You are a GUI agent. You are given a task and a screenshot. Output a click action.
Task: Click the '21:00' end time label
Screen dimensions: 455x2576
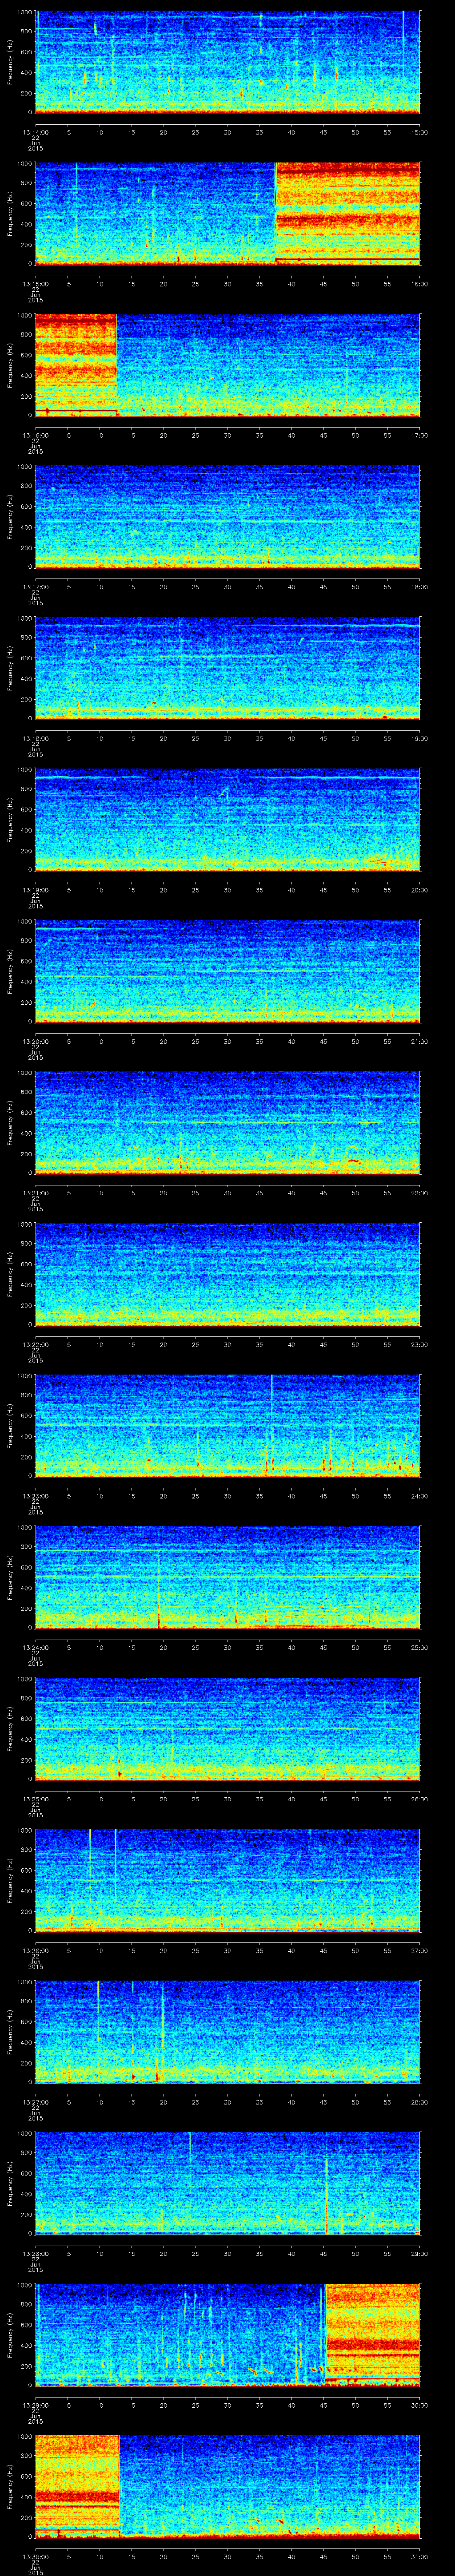[419, 1041]
